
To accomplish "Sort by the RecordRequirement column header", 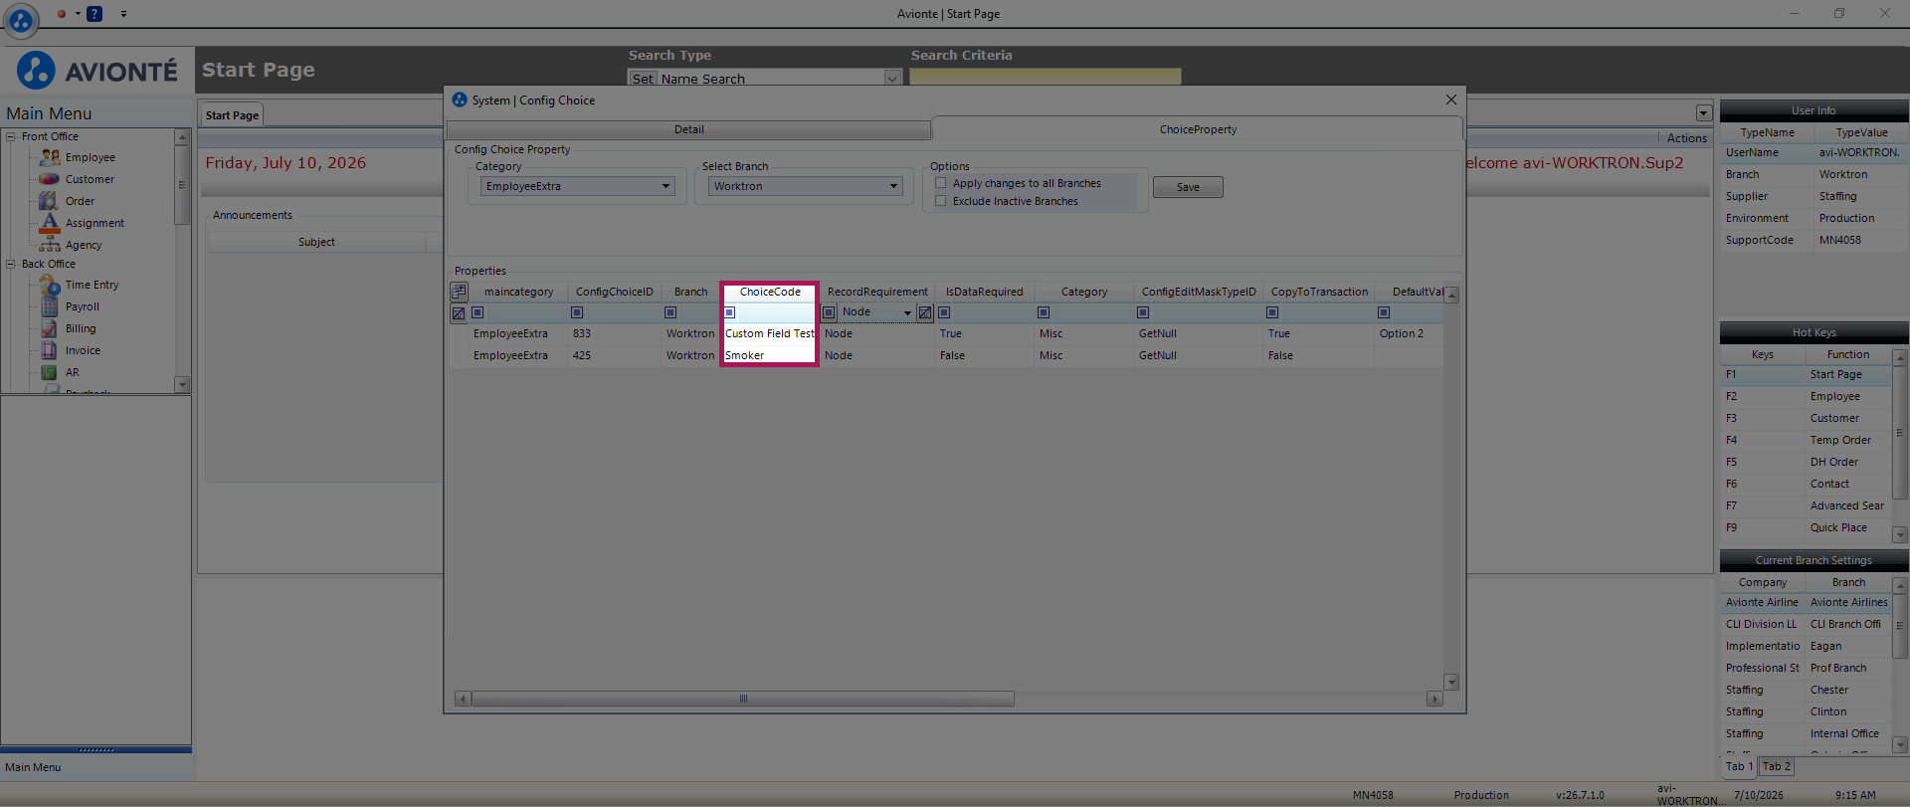I will (x=877, y=292).
